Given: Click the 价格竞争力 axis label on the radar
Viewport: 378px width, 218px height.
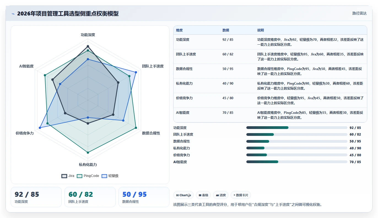Looking at the screenshot, I should point(25,133).
